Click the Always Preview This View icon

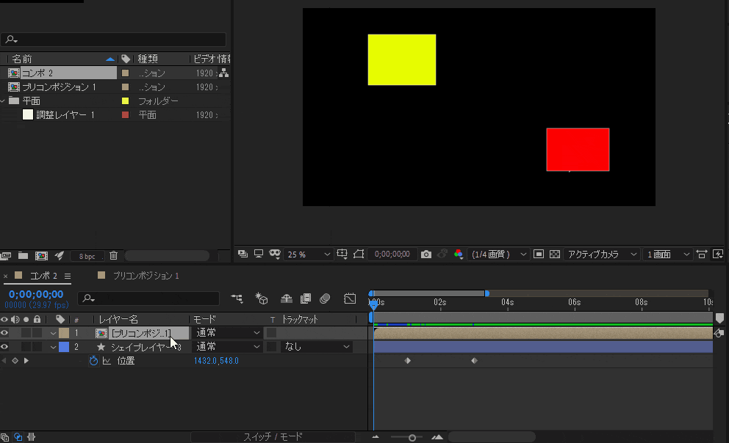tap(243, 254)
